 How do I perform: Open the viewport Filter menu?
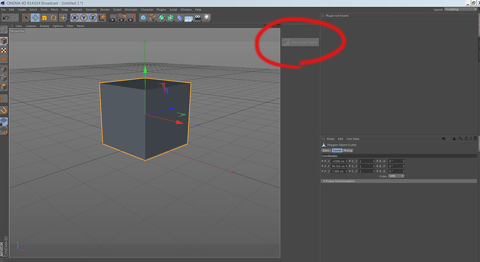70,26
